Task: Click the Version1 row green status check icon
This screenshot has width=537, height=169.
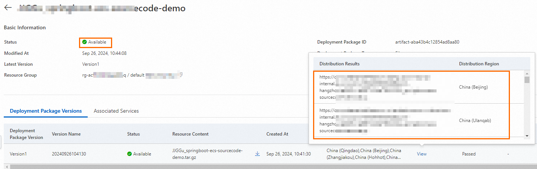Action: (x=129, y=154)
